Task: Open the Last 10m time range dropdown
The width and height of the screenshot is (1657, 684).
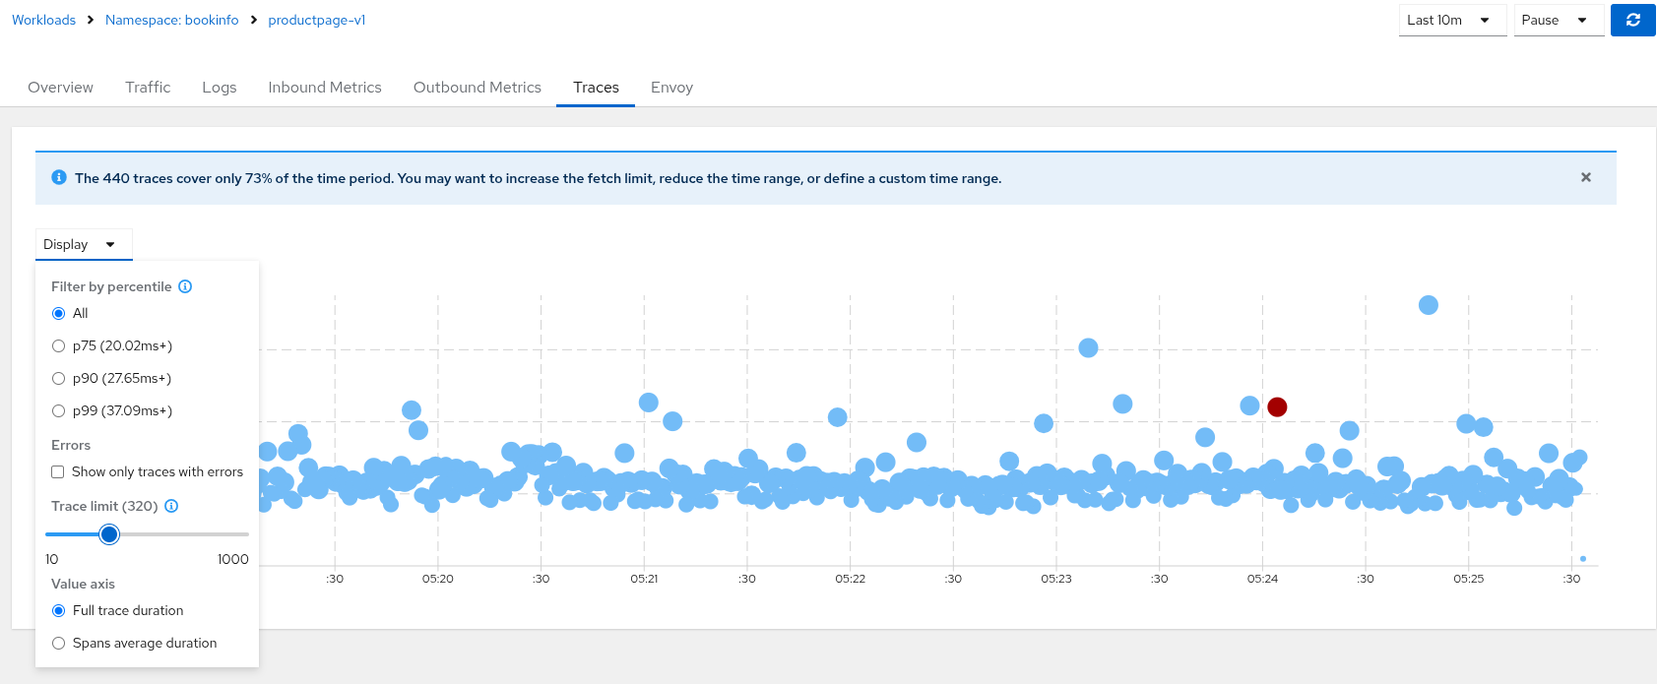Action: point(1451,20)
